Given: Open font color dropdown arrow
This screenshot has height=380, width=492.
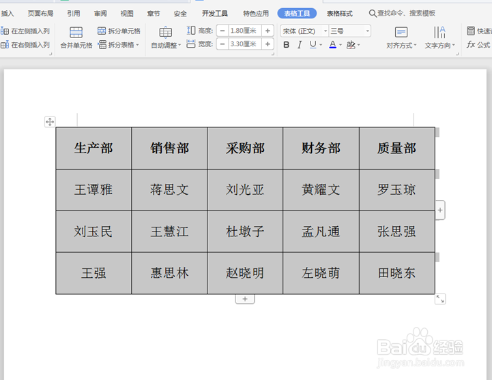Looking at the screenshot, I should (x=341, y=45).
